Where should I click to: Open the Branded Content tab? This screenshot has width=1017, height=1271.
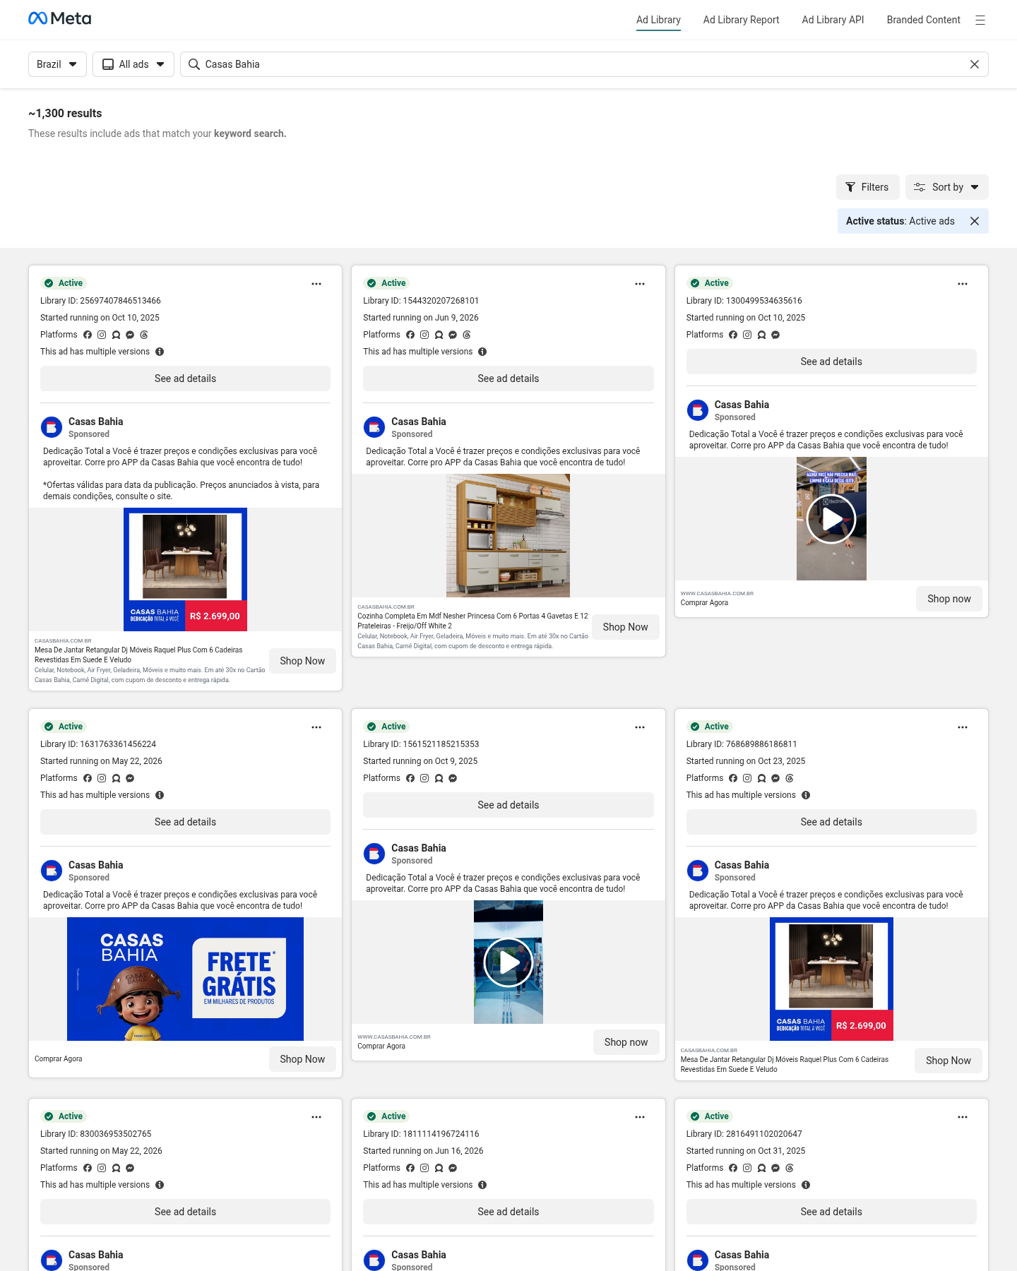[923, 20]
